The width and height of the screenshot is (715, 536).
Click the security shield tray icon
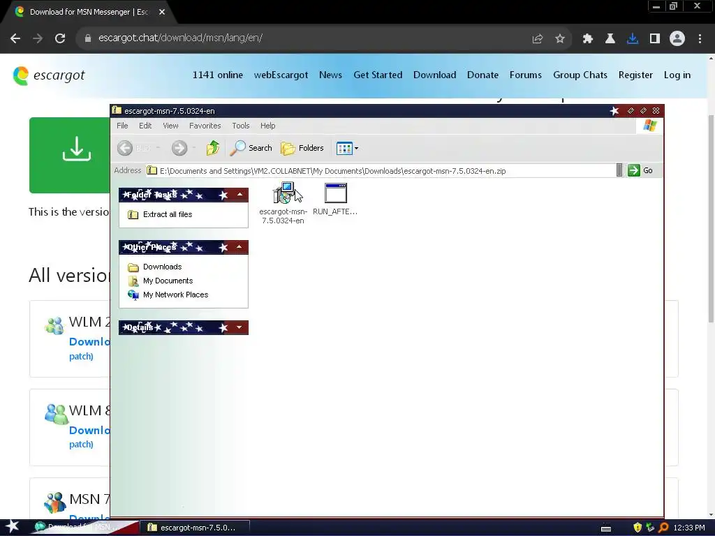[637, 528]
